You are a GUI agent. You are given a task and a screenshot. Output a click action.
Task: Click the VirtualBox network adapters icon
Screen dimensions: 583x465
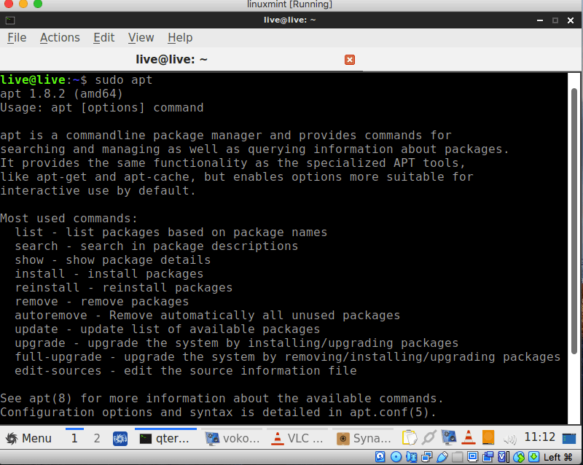click(x=427, y=456)
